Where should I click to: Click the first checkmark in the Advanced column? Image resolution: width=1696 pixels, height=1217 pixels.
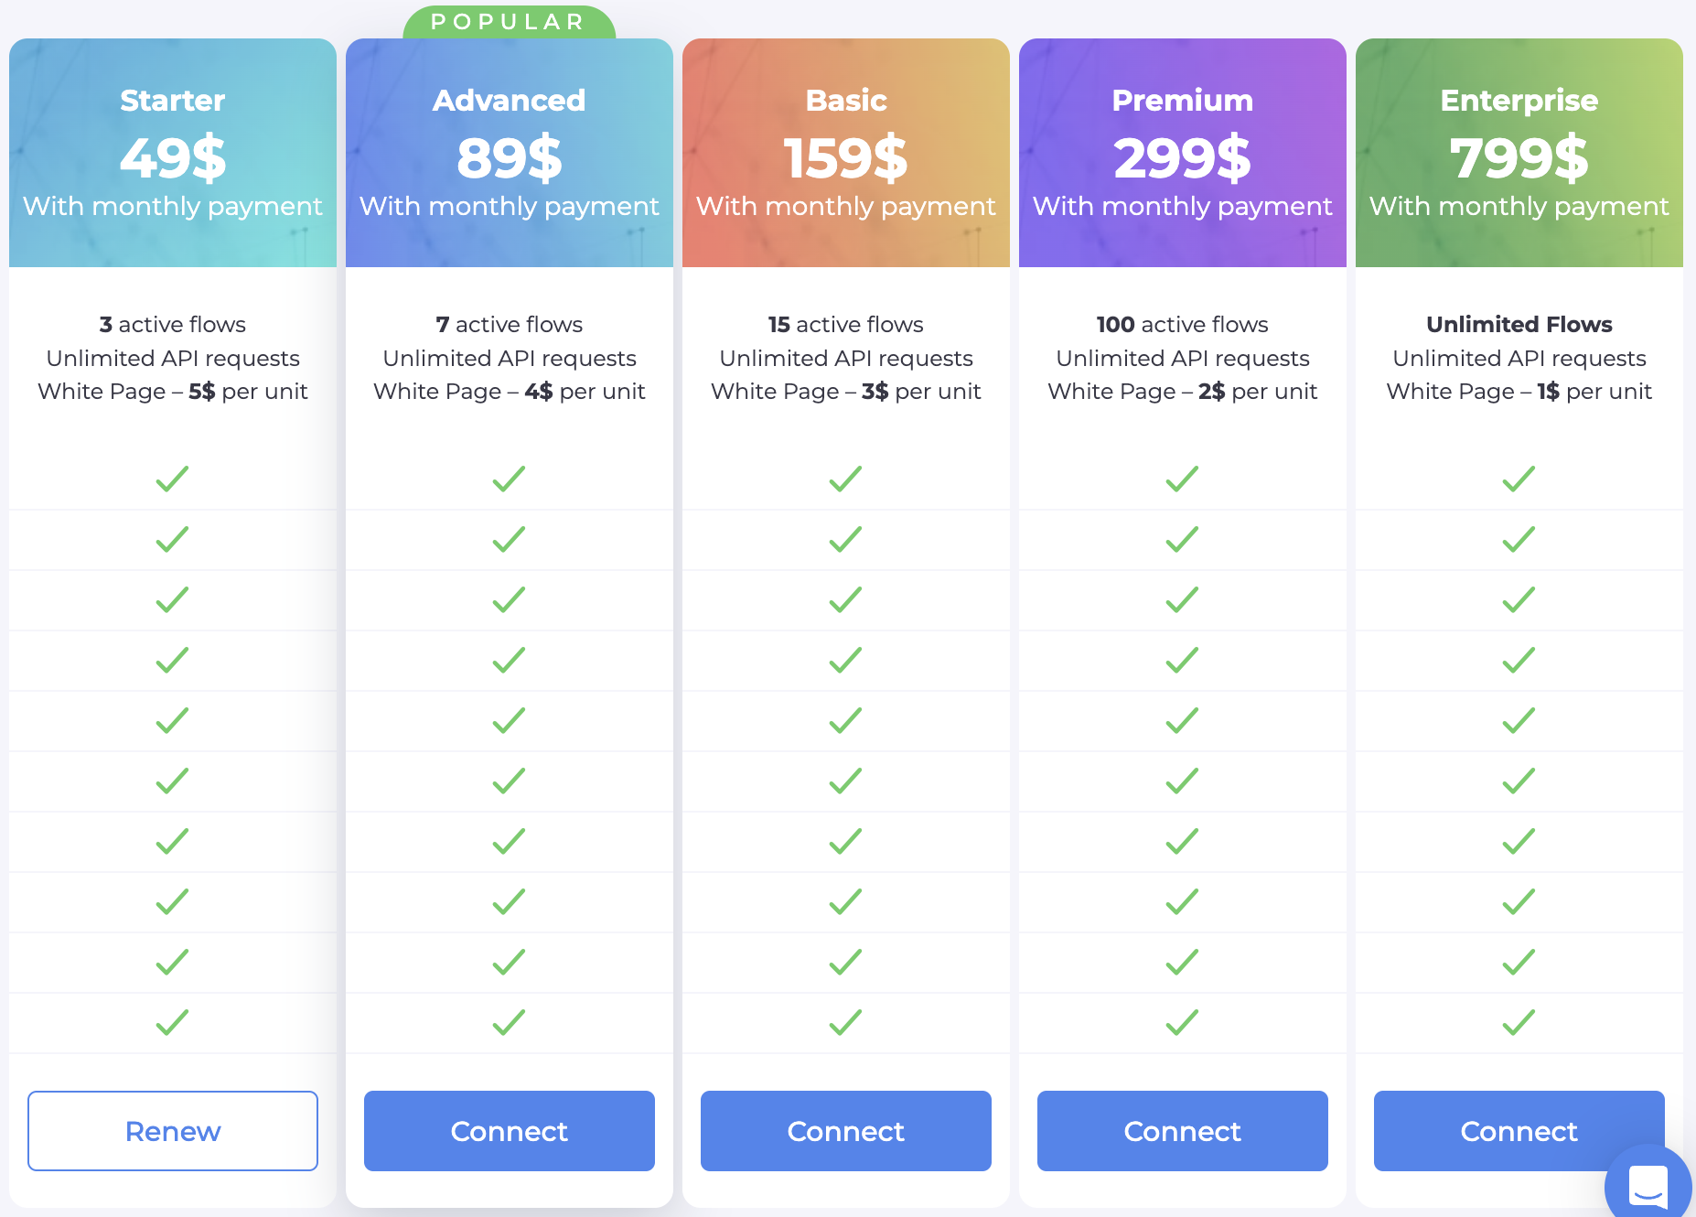[509, 479]
